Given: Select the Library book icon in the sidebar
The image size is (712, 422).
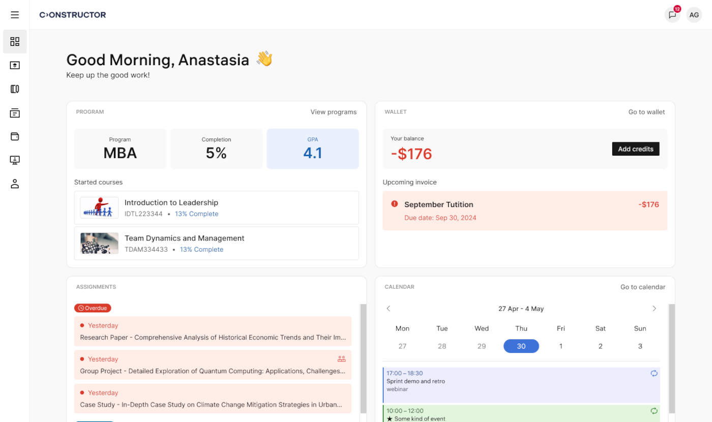Looking at the screenshot, I should pyautogui.click(x=14, y=88).
